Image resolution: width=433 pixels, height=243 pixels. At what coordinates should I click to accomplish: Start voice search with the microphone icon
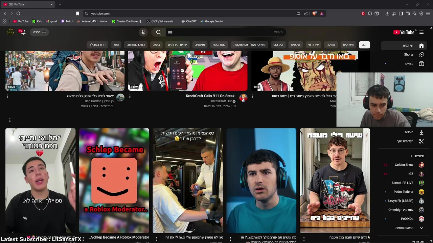143,32
